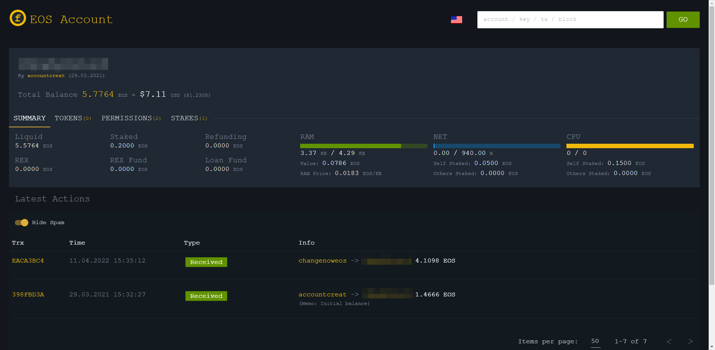Click the Info column header

306,243
